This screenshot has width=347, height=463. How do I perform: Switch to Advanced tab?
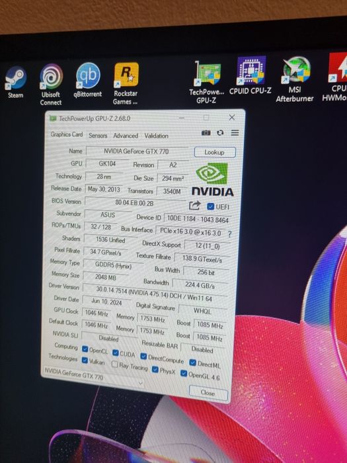[126, 136]
